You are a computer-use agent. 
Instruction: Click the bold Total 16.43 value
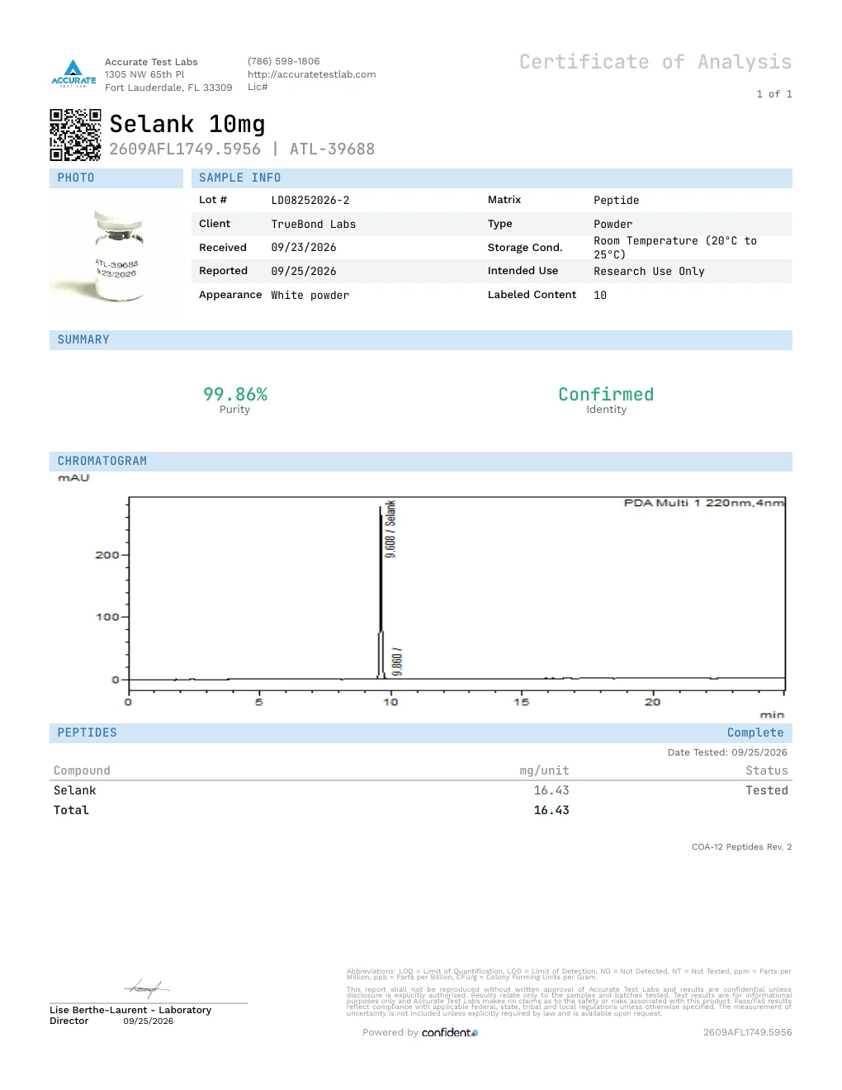point(551,811)
